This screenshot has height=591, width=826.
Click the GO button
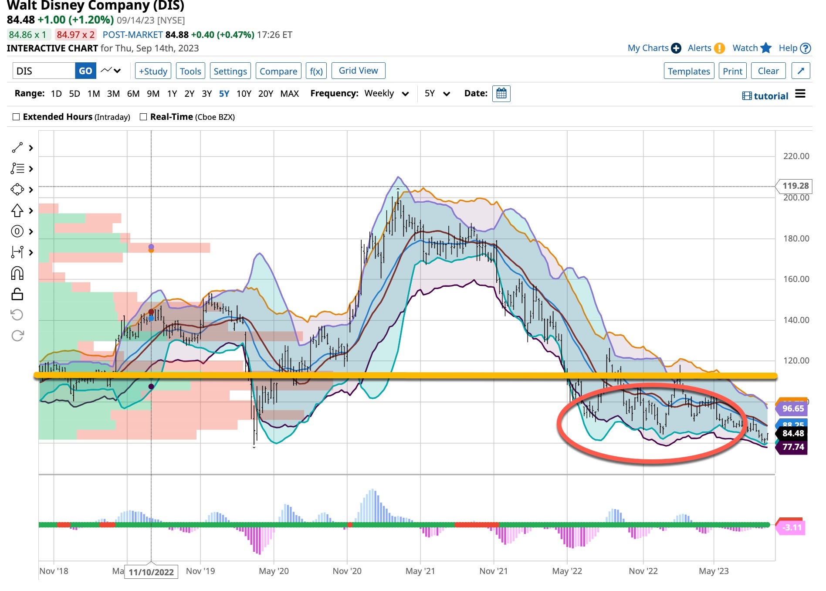(85, 71)
